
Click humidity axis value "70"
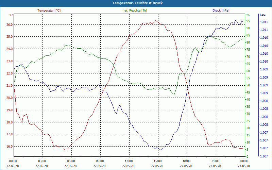point(248,57)
